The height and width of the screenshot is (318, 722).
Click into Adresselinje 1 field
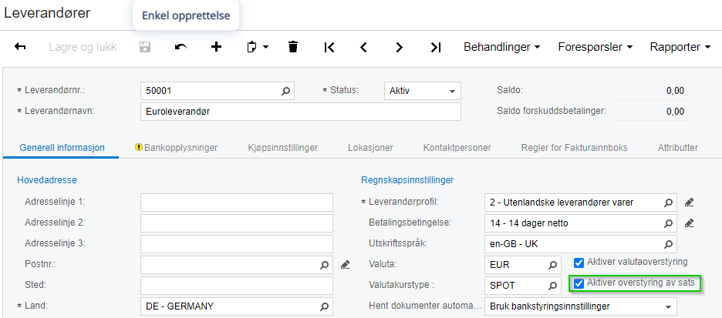click(237, 203)
